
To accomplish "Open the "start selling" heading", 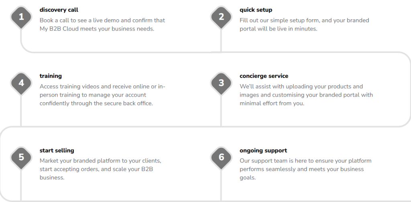I will 57,150.
